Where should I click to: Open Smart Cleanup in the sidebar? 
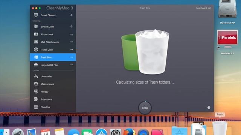(53, 15)
